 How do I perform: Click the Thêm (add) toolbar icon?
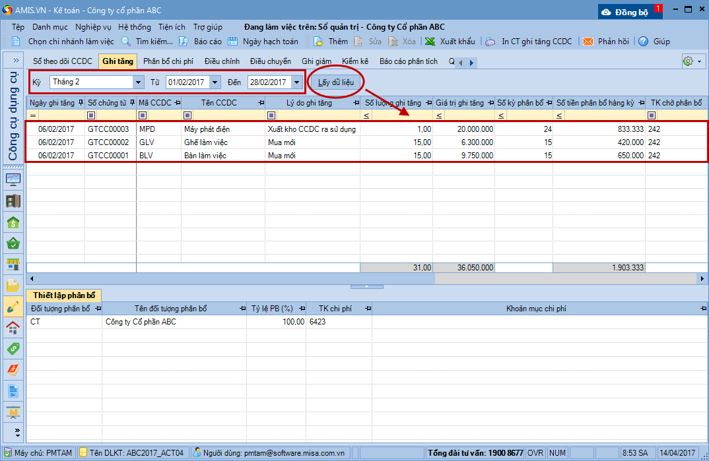pyautogui.click(x=318, y=42)
